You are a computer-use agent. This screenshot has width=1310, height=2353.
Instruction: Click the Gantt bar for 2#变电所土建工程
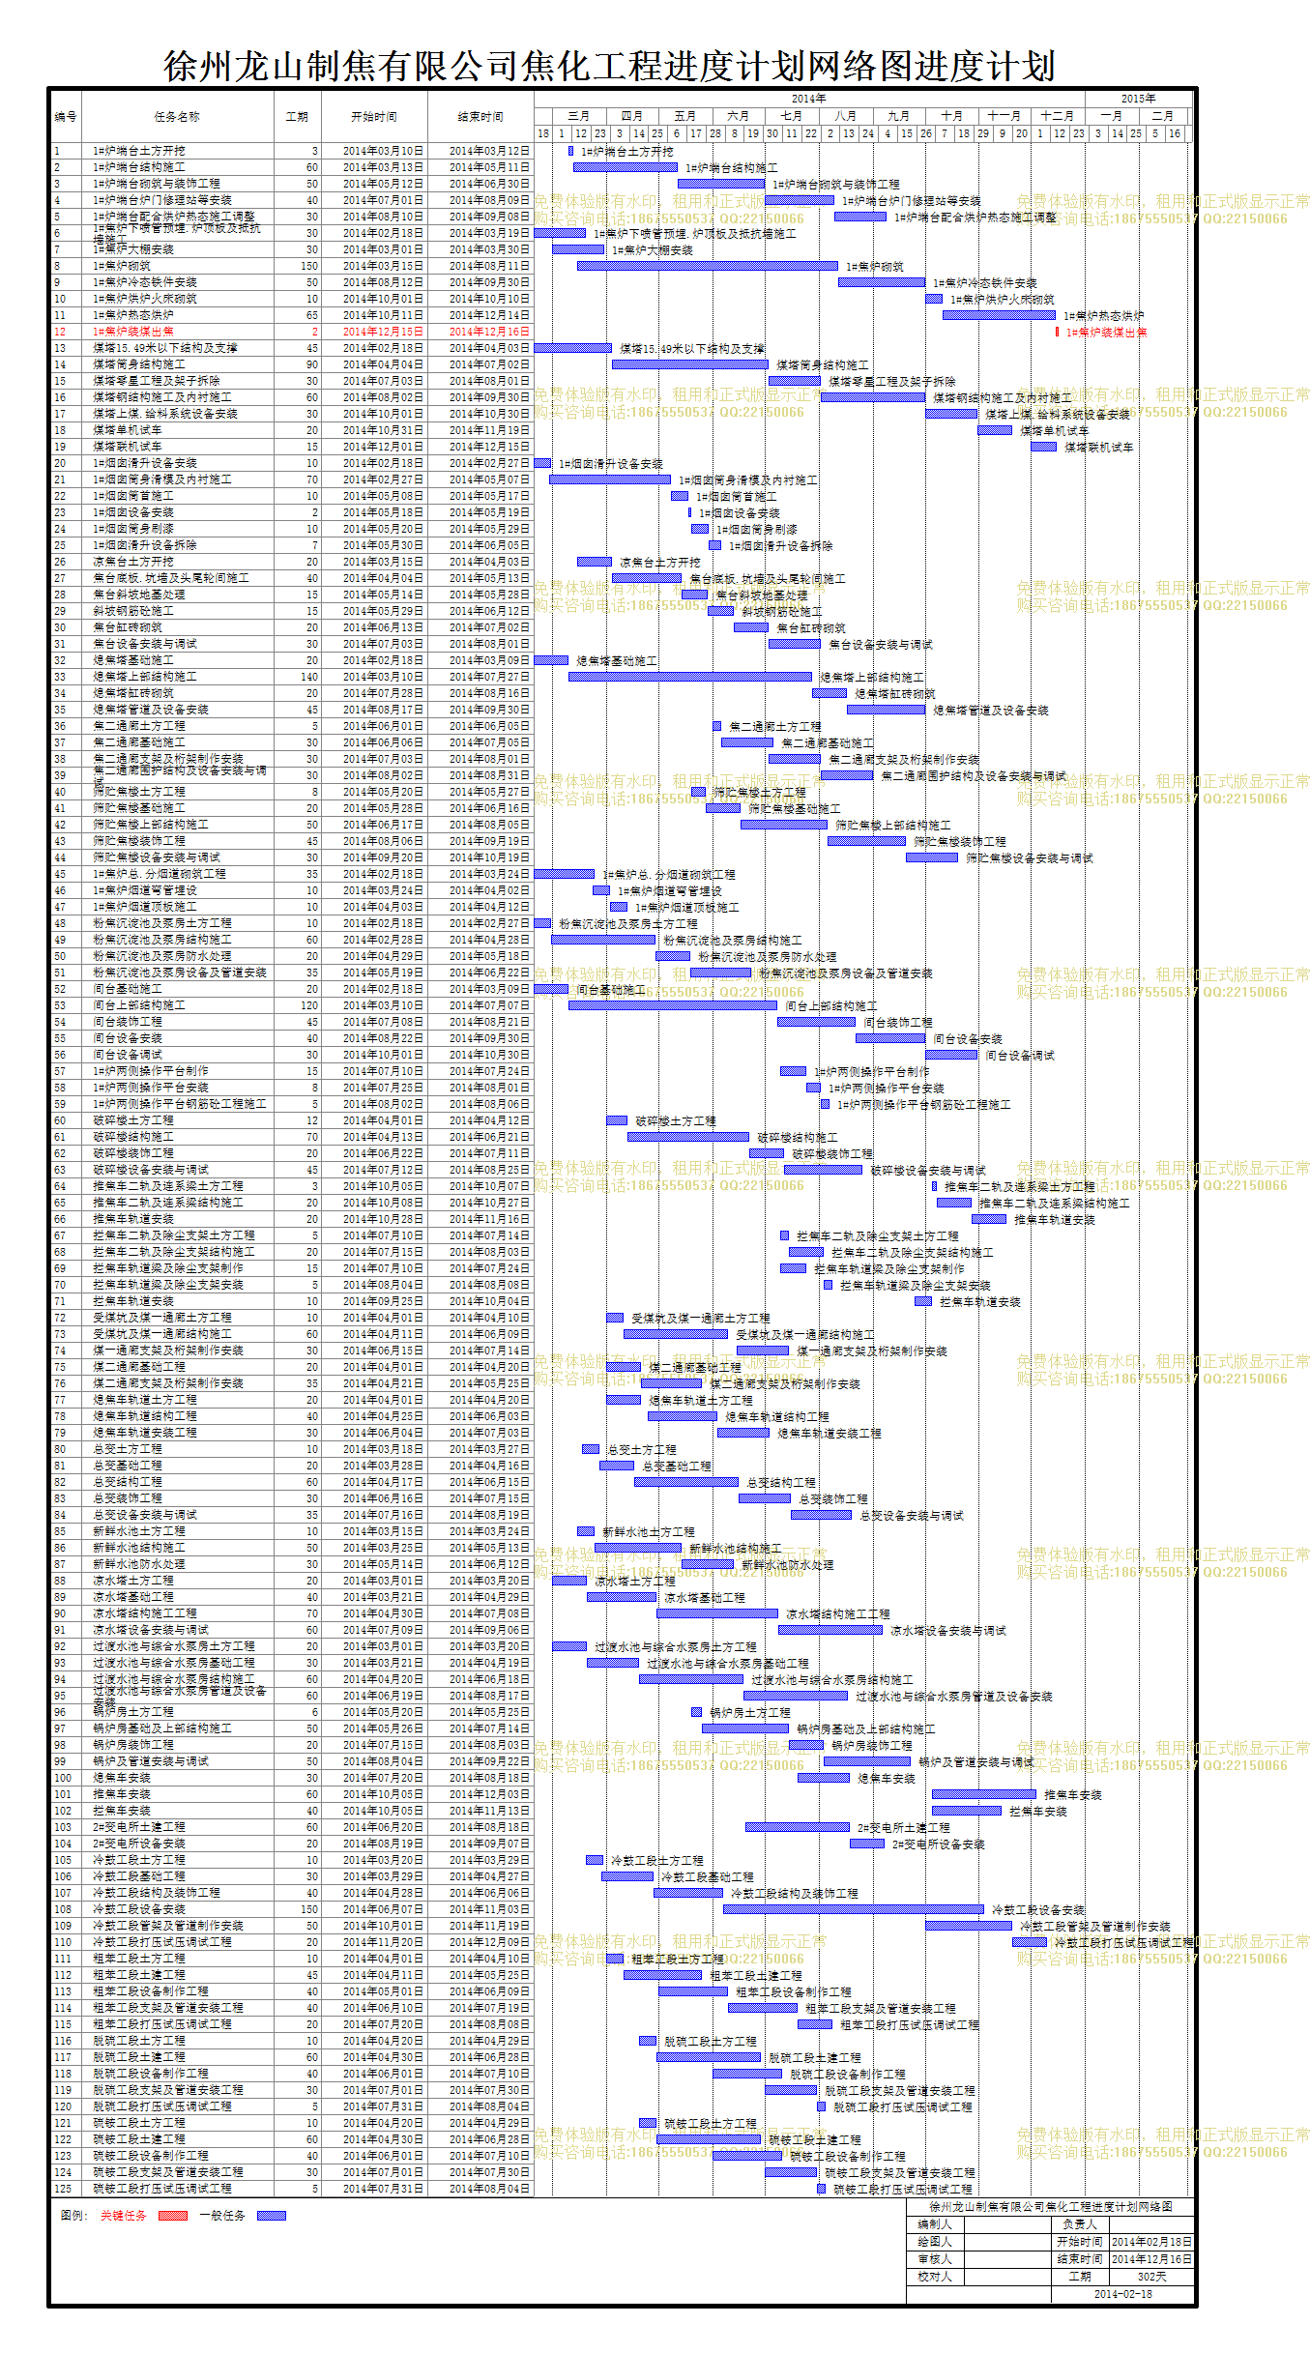click(x=797, y=1827)
